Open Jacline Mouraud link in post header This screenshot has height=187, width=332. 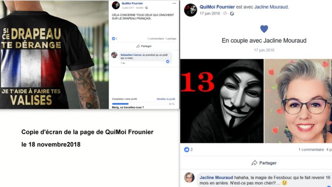[x=271, y=7]
